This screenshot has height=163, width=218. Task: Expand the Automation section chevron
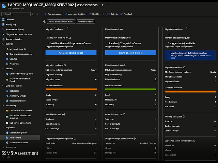(3, 147)
